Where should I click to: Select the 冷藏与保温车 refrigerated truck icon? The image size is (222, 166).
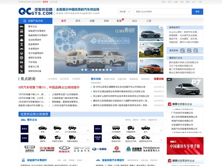(72, 137)
